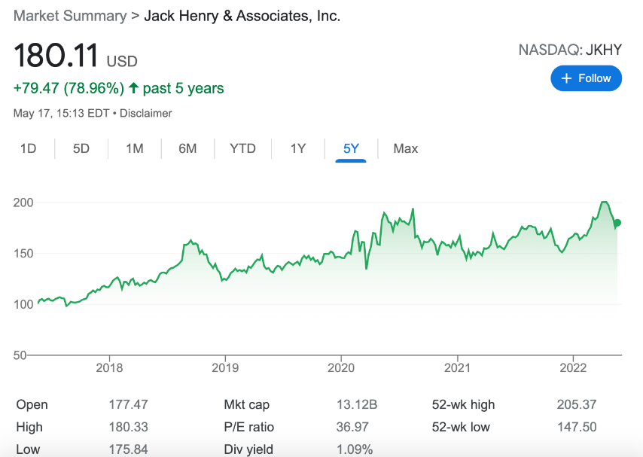This screenshot has height=457, width=643.
Task: Open the Market Summary link
Action: pos(70,16)
